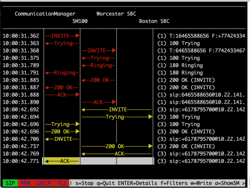Toggle the TLS filter in status bar
The height and width of the screenshot is (188, 250).
62,183
